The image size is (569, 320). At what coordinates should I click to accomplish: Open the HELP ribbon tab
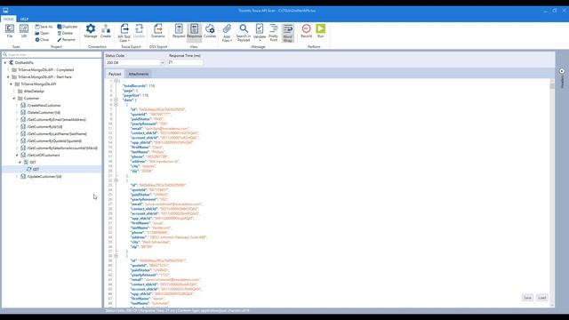tap(24, 19)
